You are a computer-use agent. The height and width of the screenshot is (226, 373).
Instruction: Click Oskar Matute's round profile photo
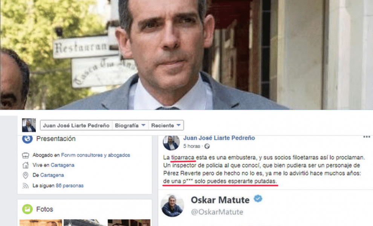coord(172,205)
